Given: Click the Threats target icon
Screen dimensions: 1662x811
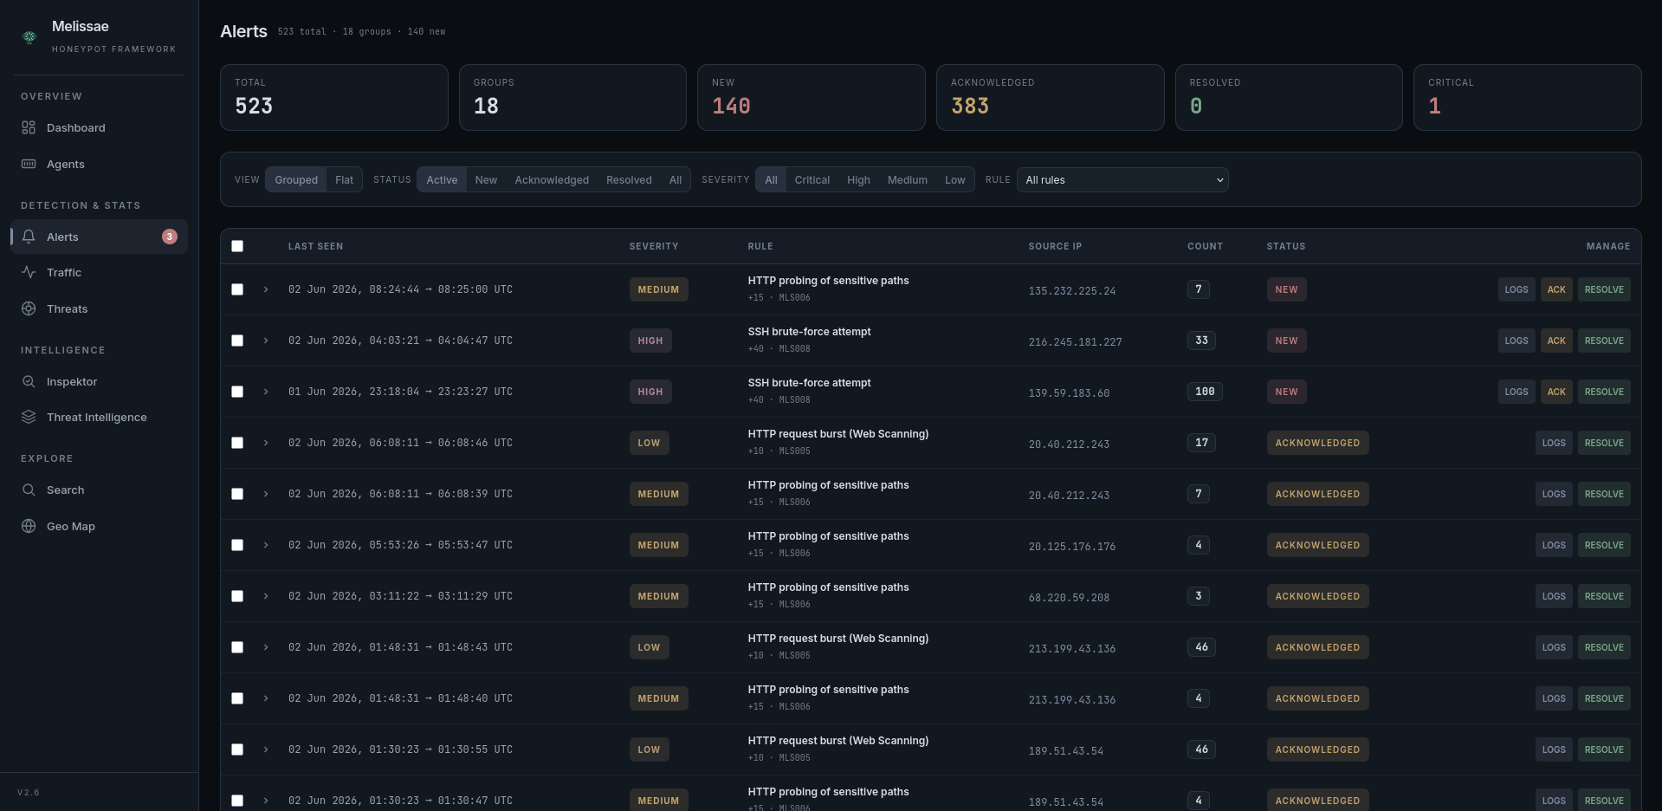Looking at the screenshot, I should pyautogui.click(x=29, y=308).
